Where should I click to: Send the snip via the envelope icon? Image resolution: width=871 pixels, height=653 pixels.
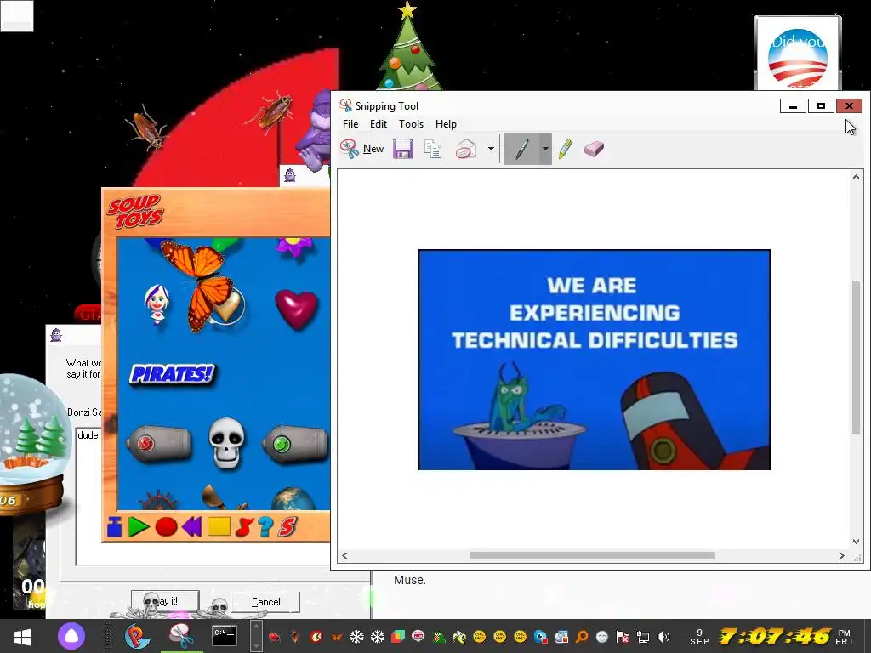coord(466,149)
